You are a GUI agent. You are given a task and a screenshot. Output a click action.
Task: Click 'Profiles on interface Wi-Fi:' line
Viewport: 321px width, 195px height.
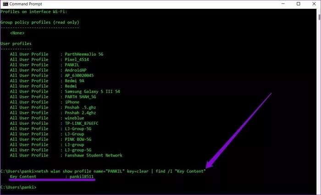tap(34, 11)
